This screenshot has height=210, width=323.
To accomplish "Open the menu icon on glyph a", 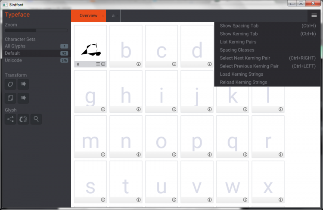I will pyautogui.click(x=98, y=64).
